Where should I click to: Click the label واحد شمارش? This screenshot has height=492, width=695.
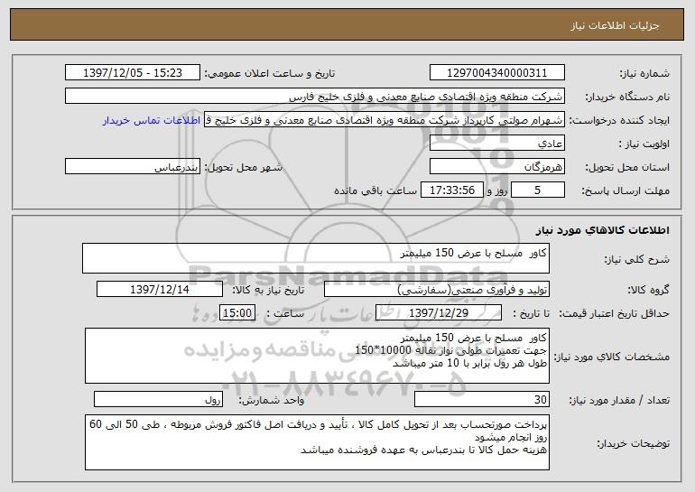pos(272,400)
